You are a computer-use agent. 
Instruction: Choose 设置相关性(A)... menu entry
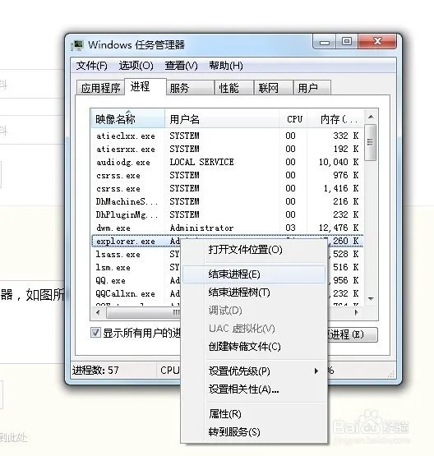pyautogui.click(x=254, y=389)
